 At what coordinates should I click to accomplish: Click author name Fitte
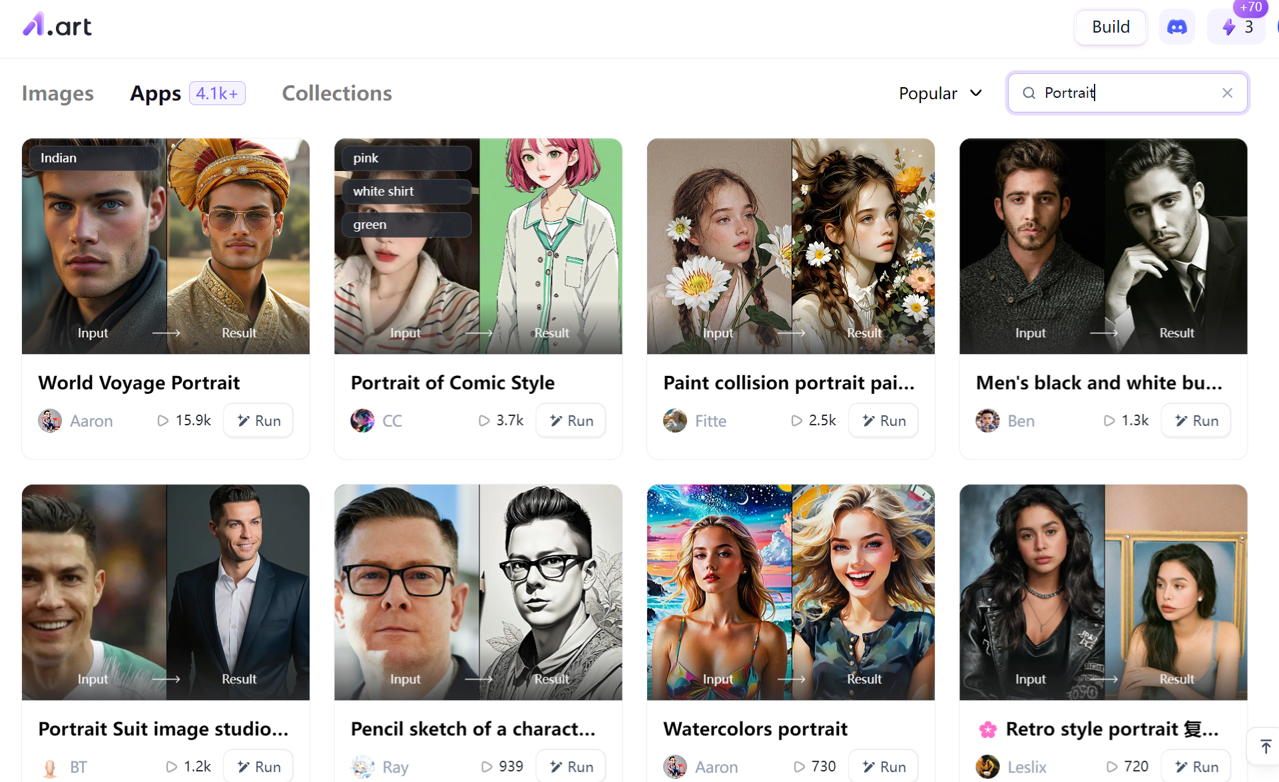[x=710, y=421]
